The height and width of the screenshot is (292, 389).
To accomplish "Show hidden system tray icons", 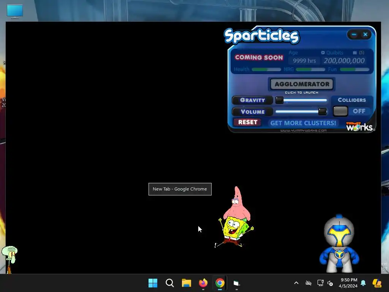I will tap(296, 283).
